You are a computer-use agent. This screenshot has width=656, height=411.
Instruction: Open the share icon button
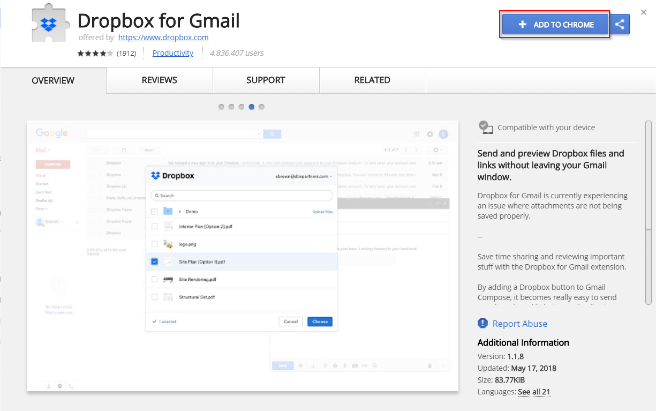(x=620, y=25)
